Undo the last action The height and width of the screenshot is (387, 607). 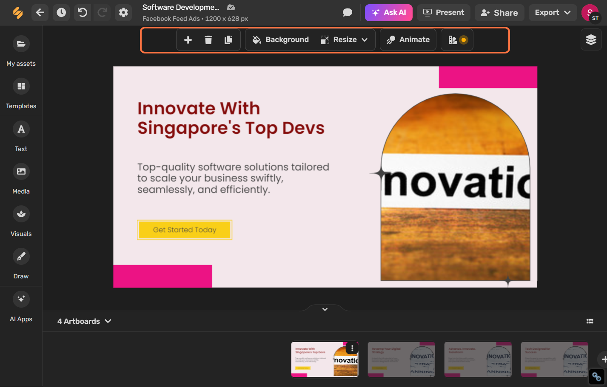coord(82,13)
